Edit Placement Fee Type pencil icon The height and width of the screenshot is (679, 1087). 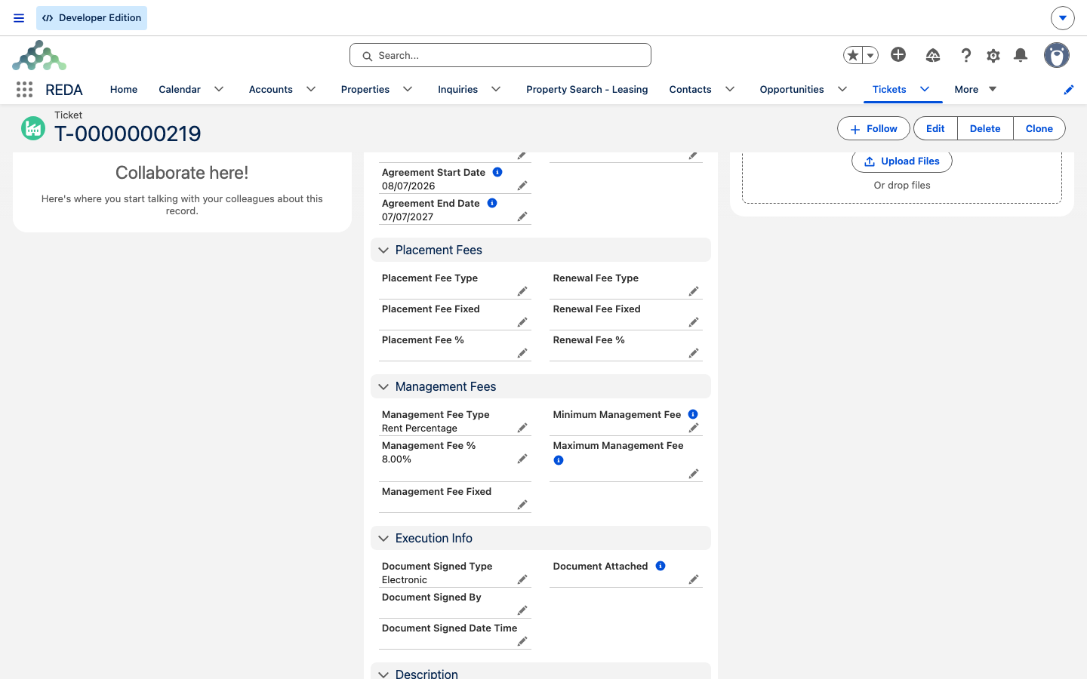point(522,291)
